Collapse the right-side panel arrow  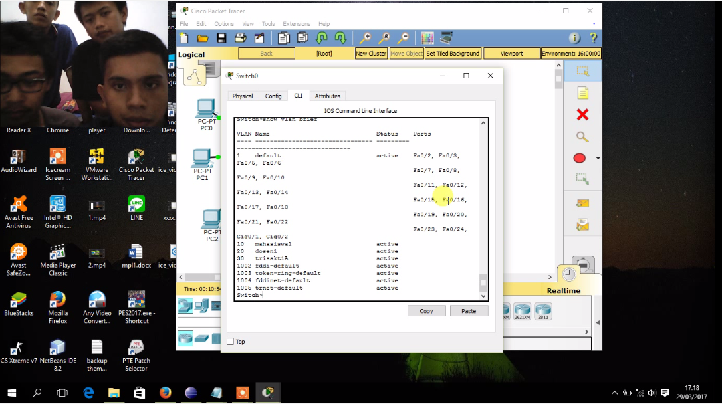[598, 322]
